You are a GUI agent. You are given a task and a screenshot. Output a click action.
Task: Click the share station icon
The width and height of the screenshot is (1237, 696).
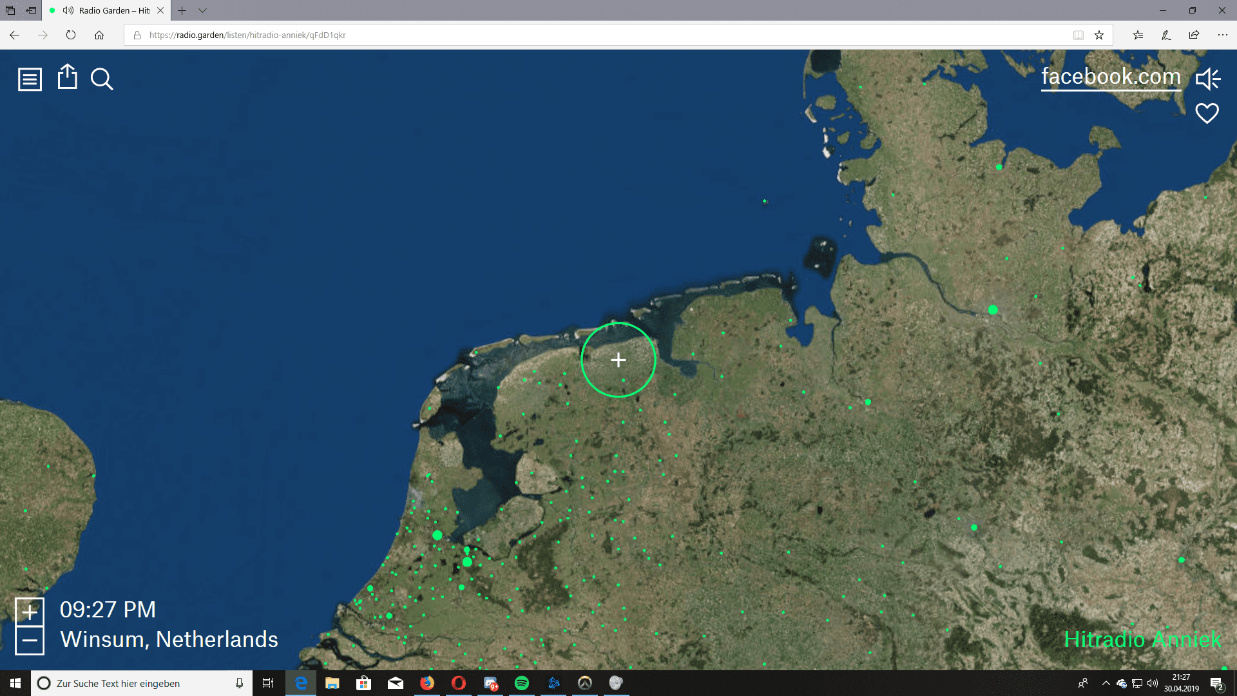[67, 77]
